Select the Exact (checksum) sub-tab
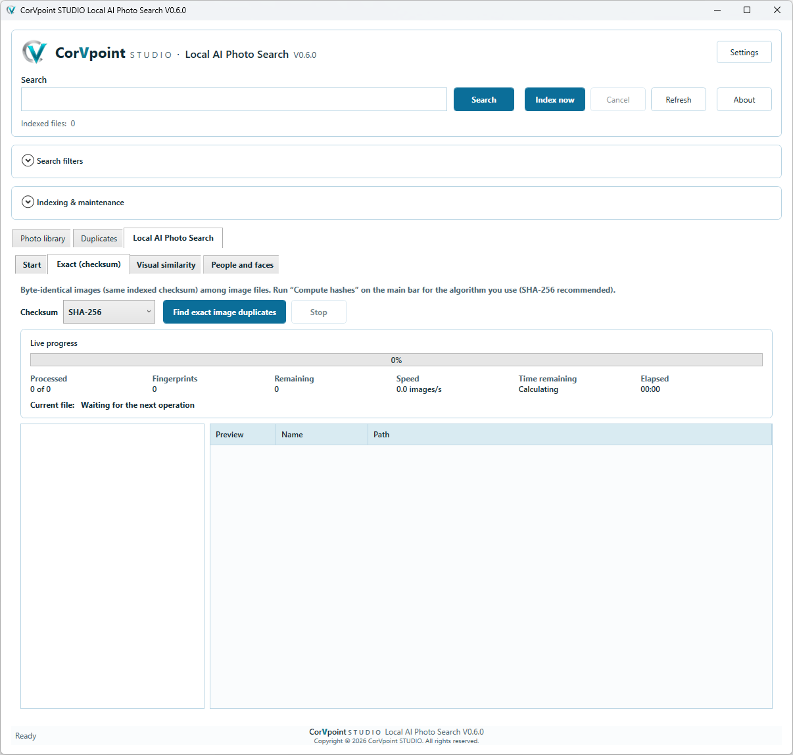Screen dimensions: 793x755 click(x=89, y=264)
